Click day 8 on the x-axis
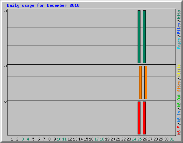183x143 pixels. point(49,139)
